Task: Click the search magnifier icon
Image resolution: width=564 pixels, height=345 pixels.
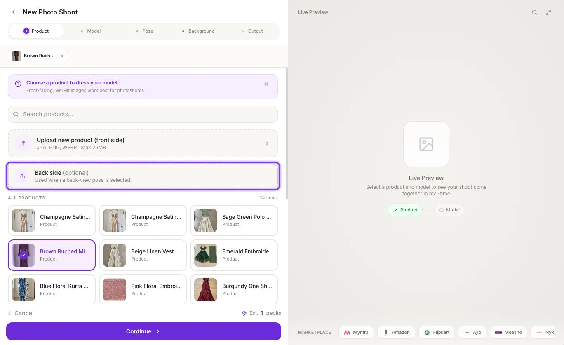Action: click(x=16, y=114)
